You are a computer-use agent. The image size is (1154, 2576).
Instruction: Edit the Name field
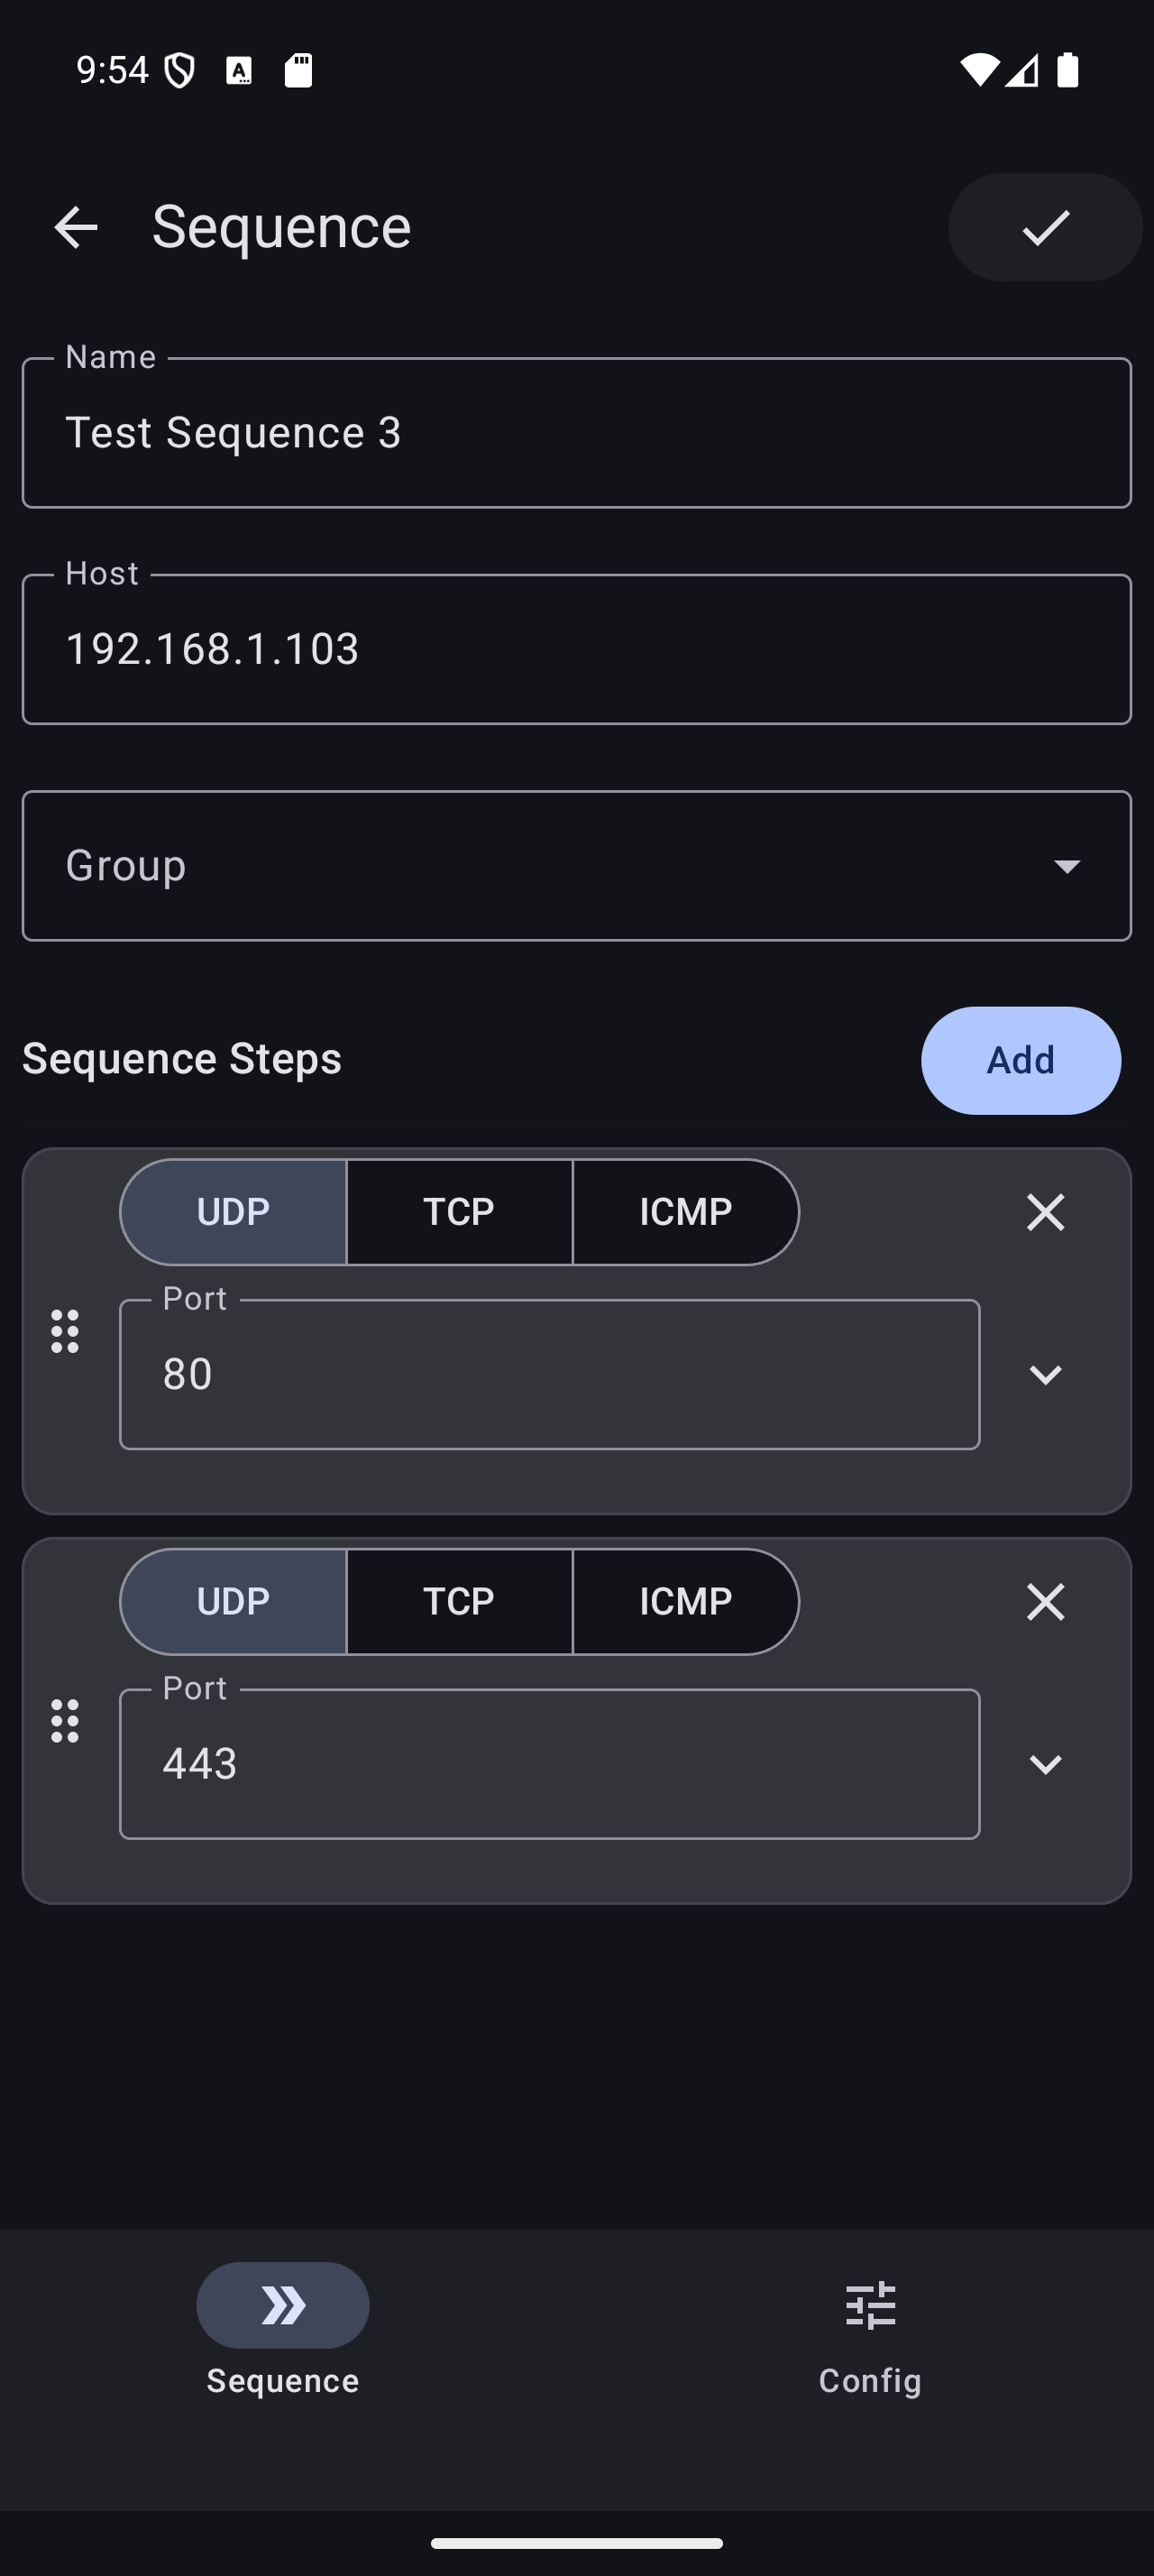tap(576, 433)
